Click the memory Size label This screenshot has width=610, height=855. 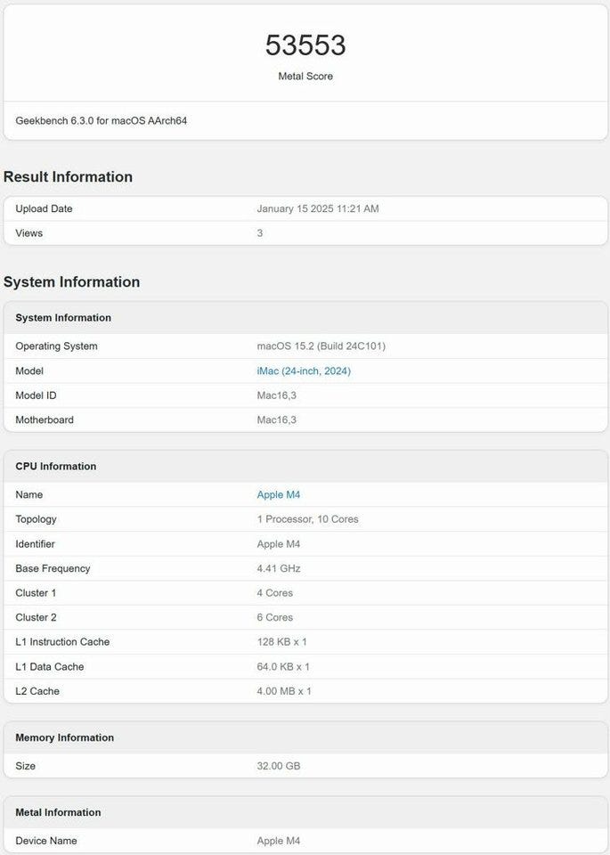pyautogui.click(x=26, y=766)
